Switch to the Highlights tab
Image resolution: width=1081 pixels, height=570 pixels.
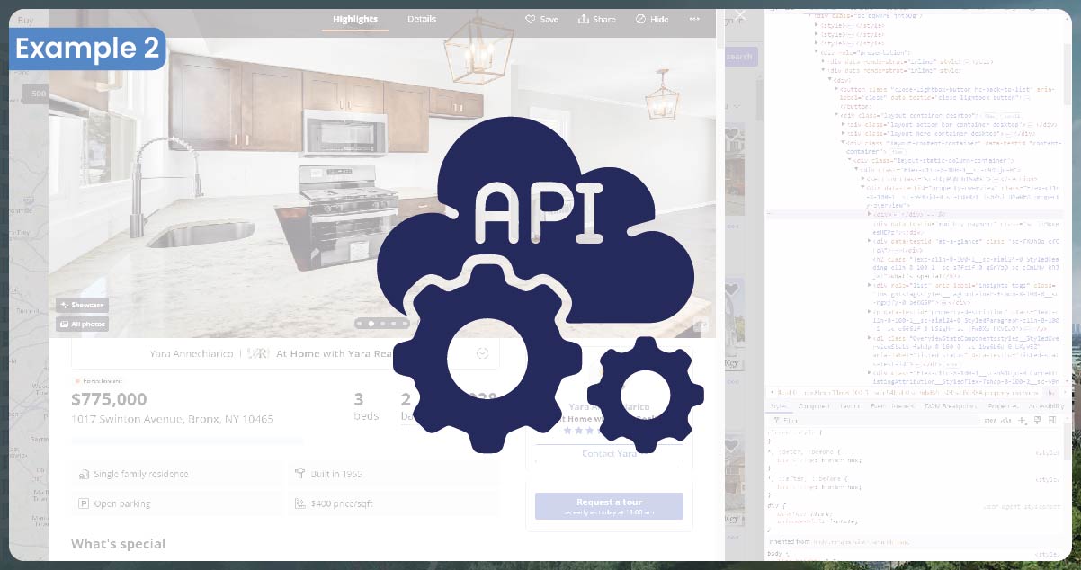[x=355, y=19]
